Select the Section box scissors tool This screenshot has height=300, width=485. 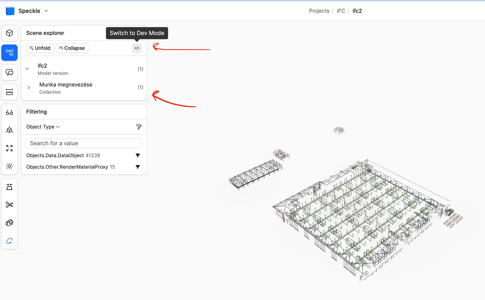[x=9, y=205]
